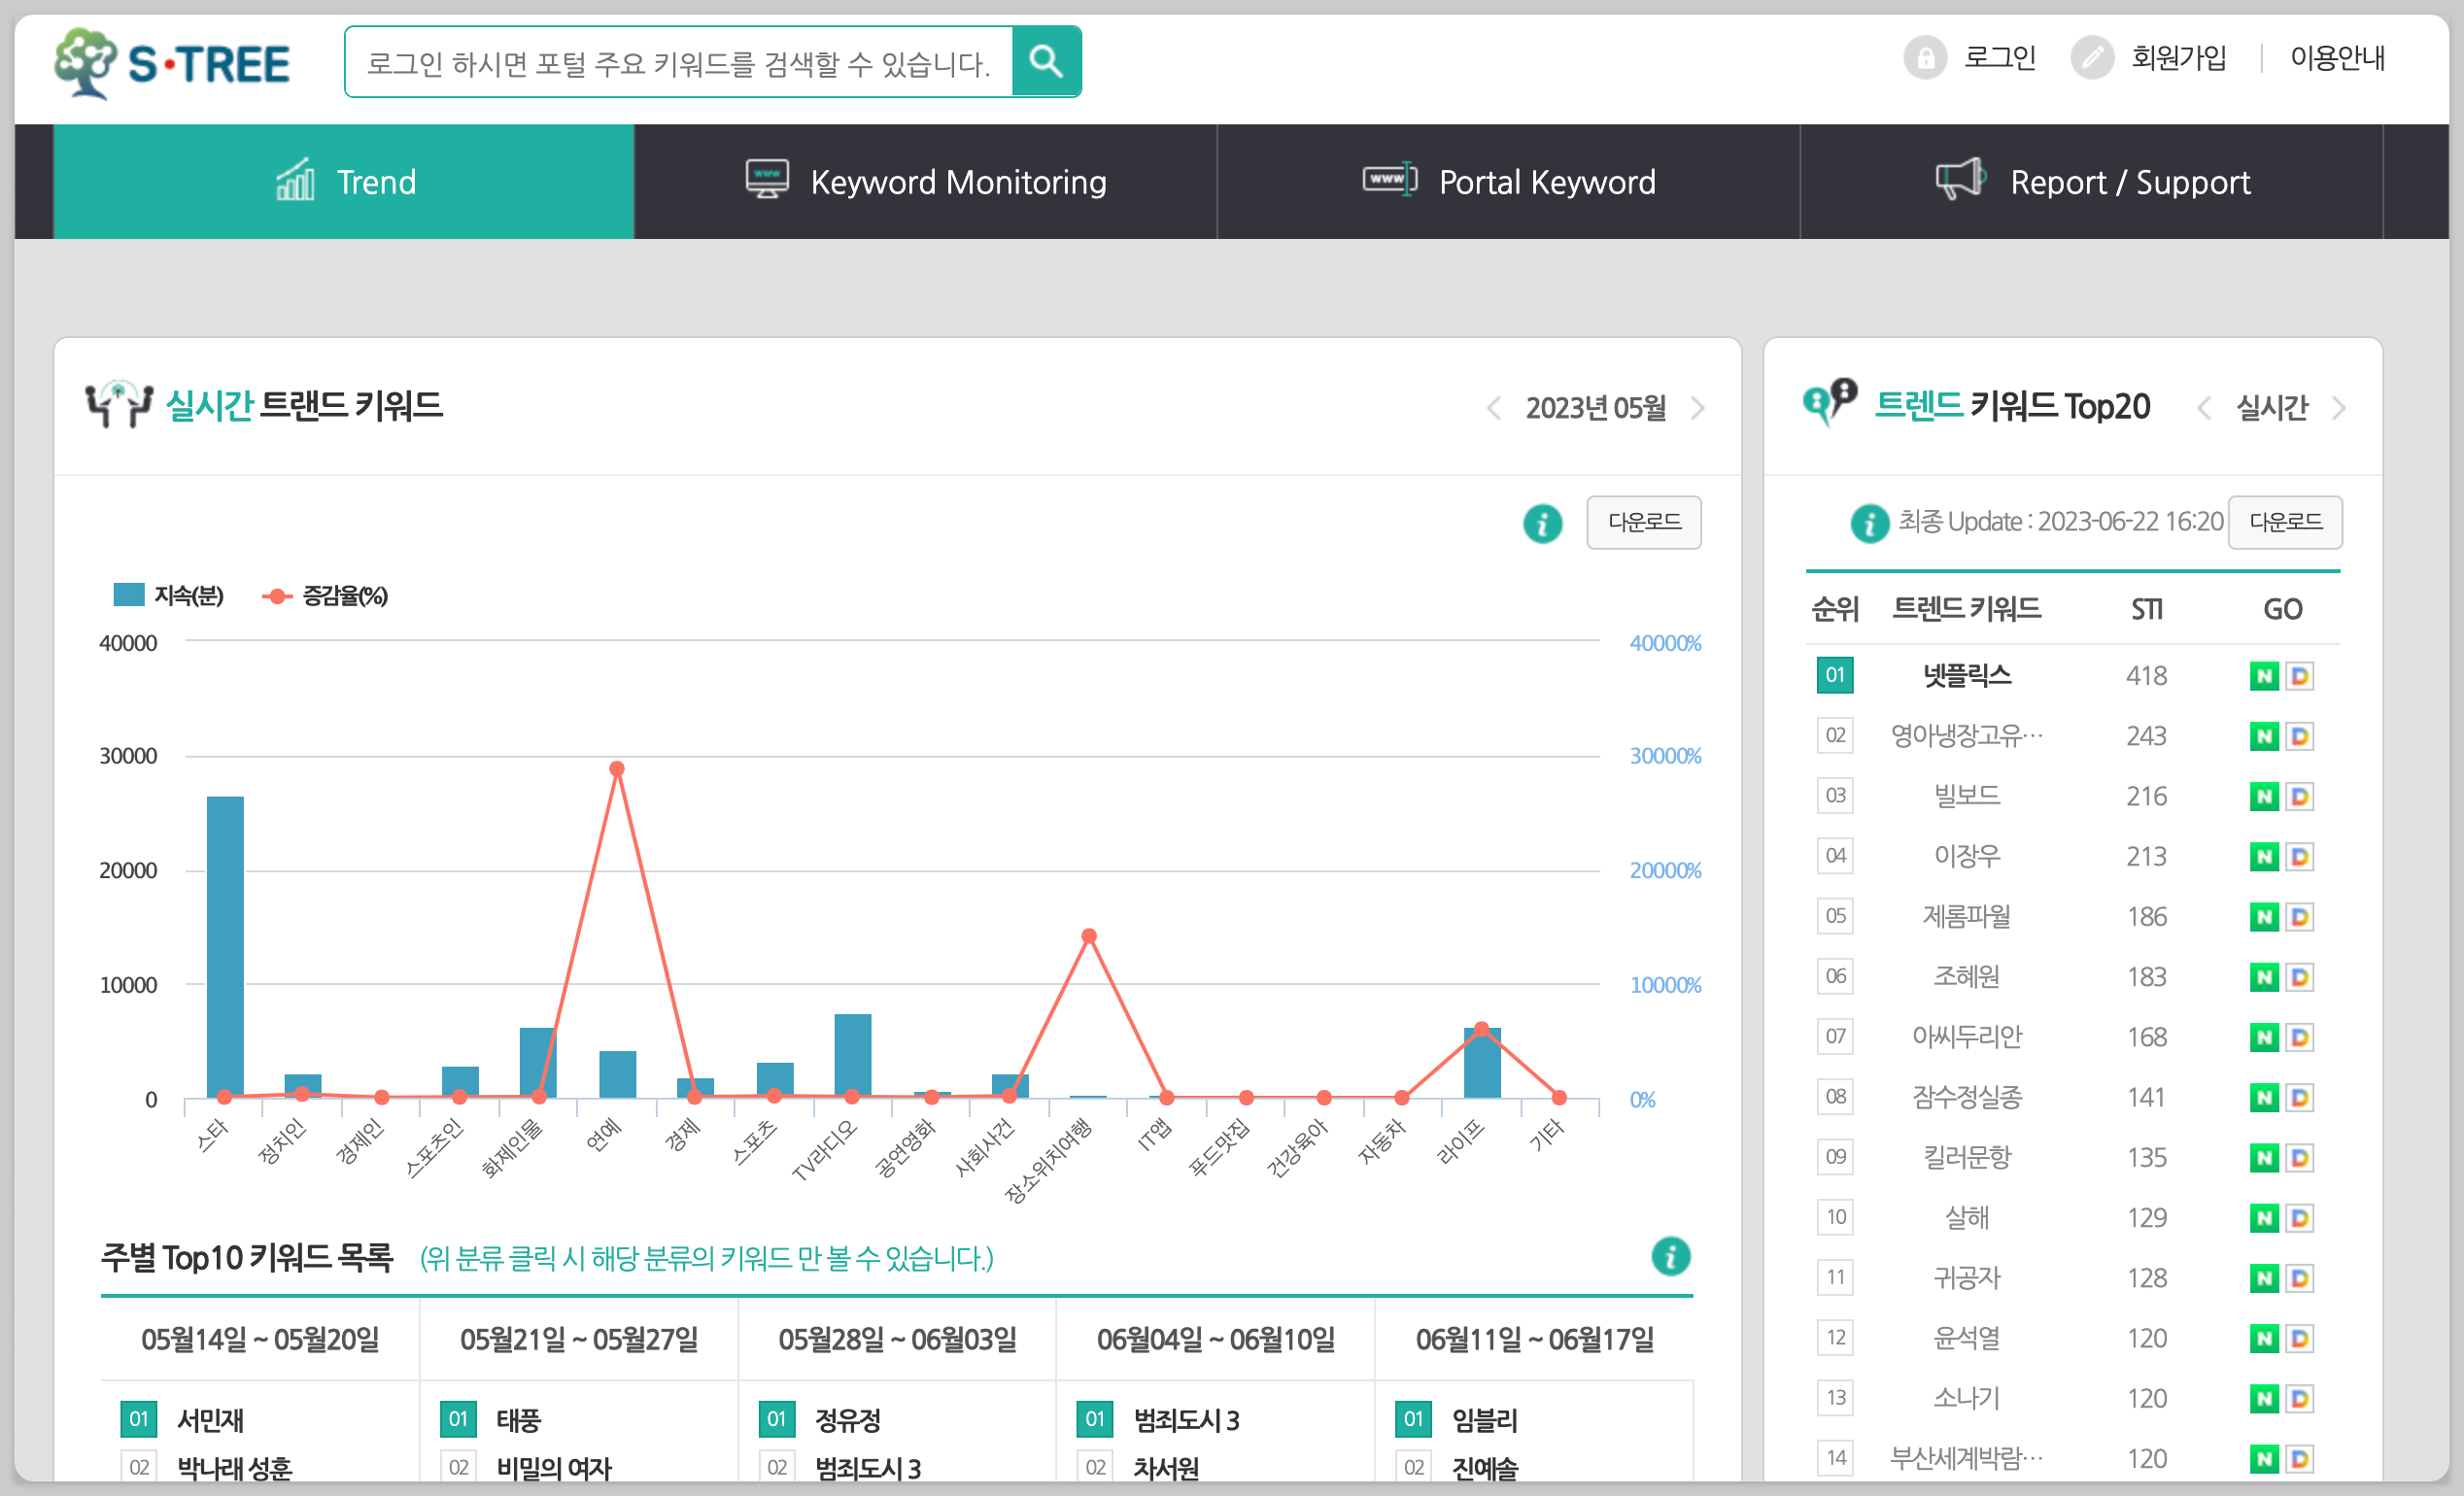Click left chevron next to 실시간

click(x=2203, y=408)
